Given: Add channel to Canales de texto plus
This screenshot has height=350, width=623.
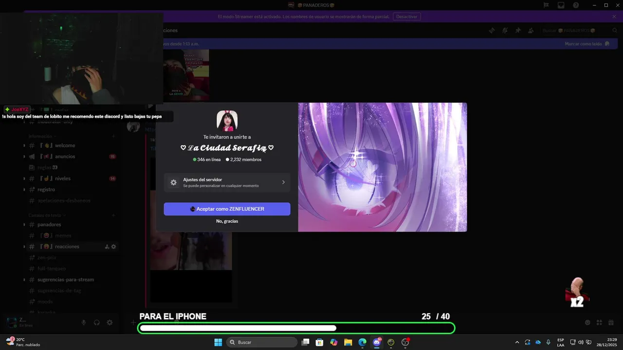Looking at the screenshot, I should 113,215.
